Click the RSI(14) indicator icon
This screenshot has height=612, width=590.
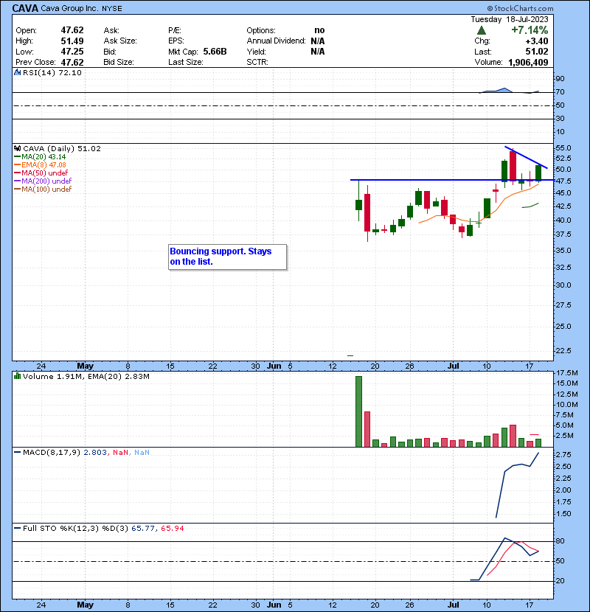(x=17, y=72)
